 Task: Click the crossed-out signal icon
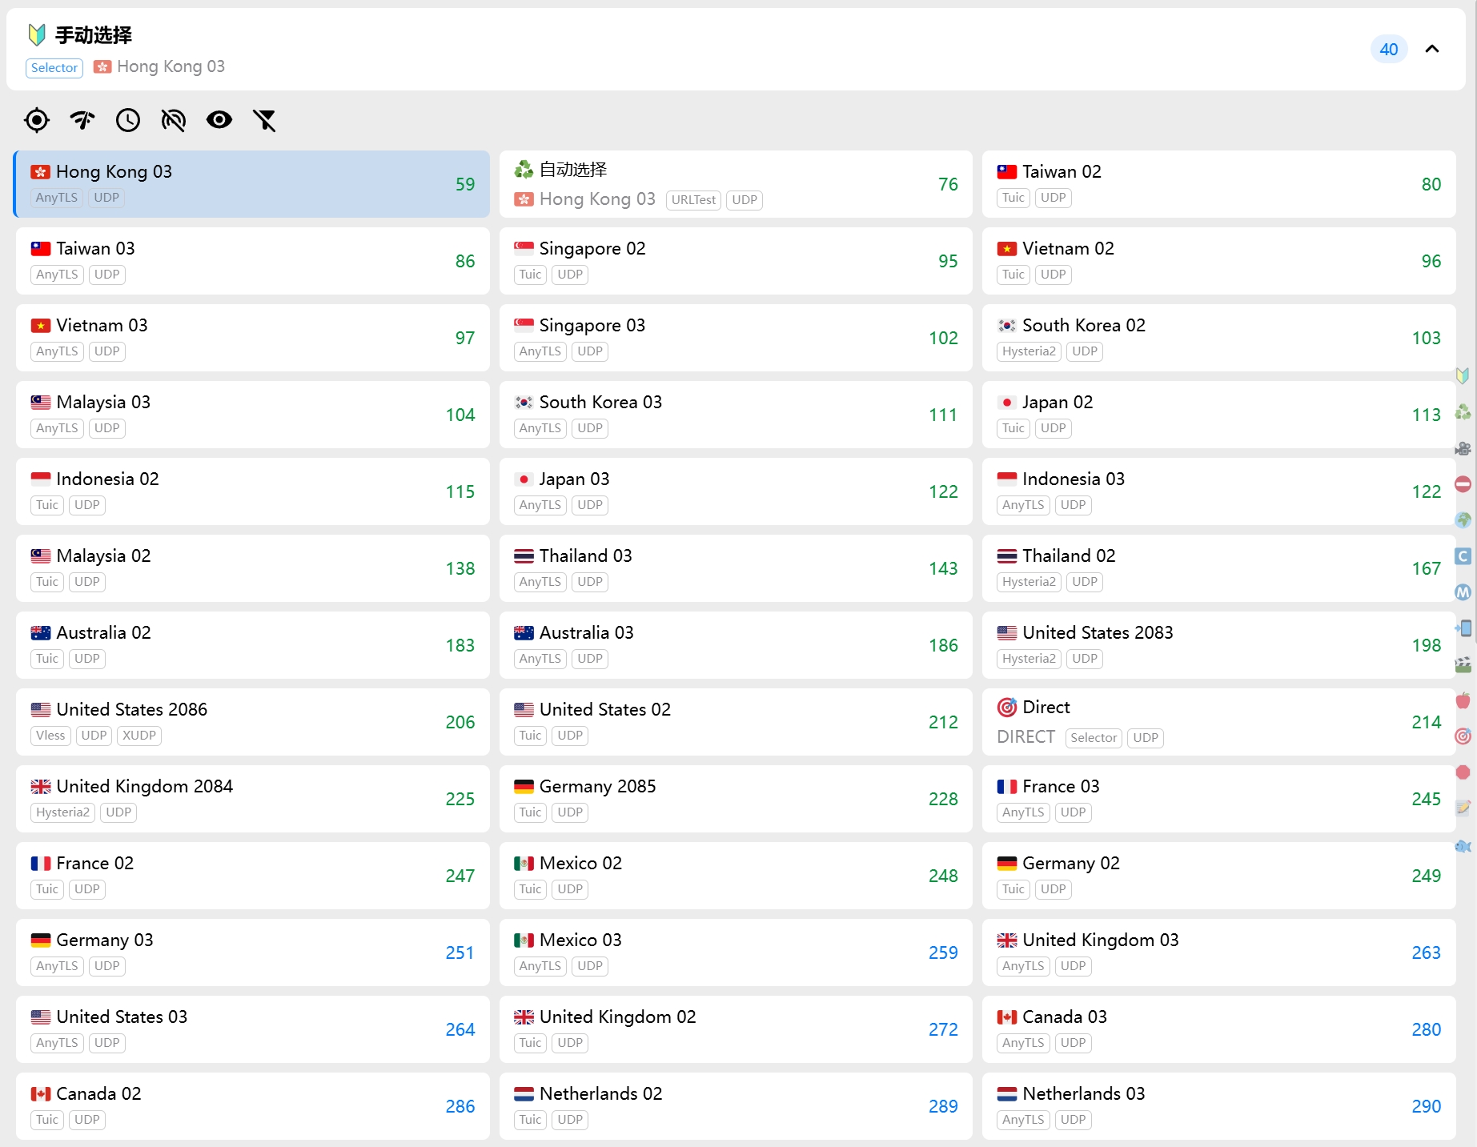click(174, 120)
